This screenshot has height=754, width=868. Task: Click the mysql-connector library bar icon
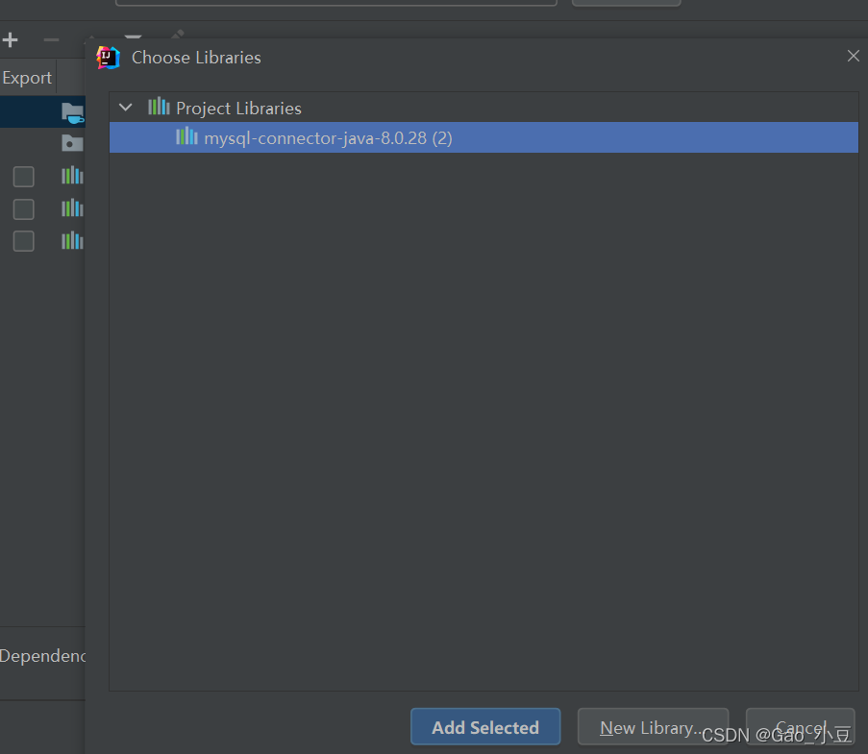(x=186, y=136)
